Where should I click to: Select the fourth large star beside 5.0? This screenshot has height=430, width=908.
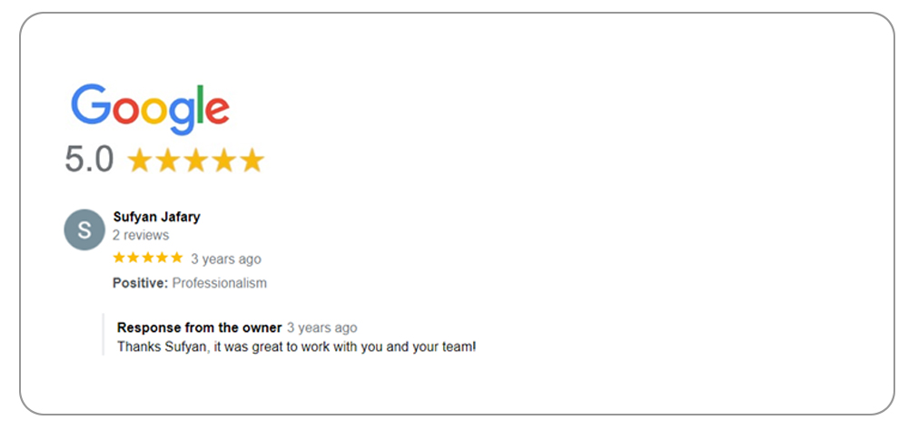pos(223,161)
